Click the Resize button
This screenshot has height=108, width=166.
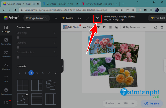click(68, 18)
